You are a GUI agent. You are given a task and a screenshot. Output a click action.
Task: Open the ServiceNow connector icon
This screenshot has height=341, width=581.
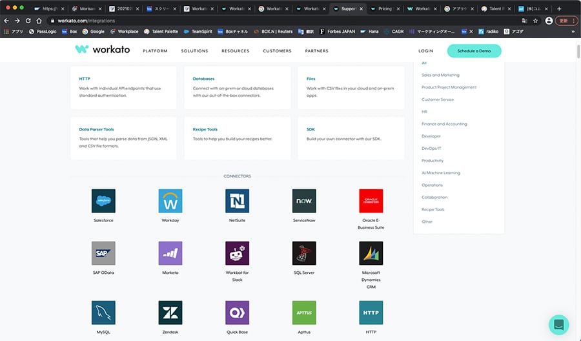point(304,201)
